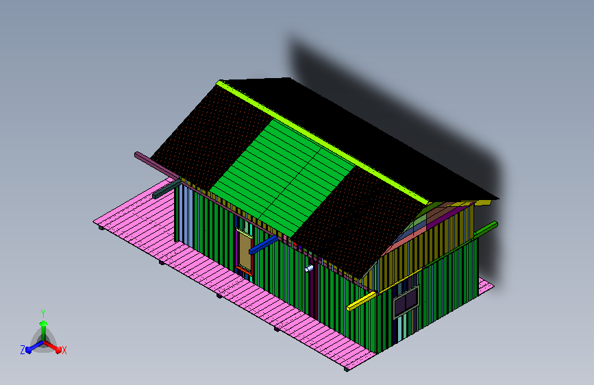Select the green beam on right rear corner
Screen dimensions: 594x385
[486, 229]
